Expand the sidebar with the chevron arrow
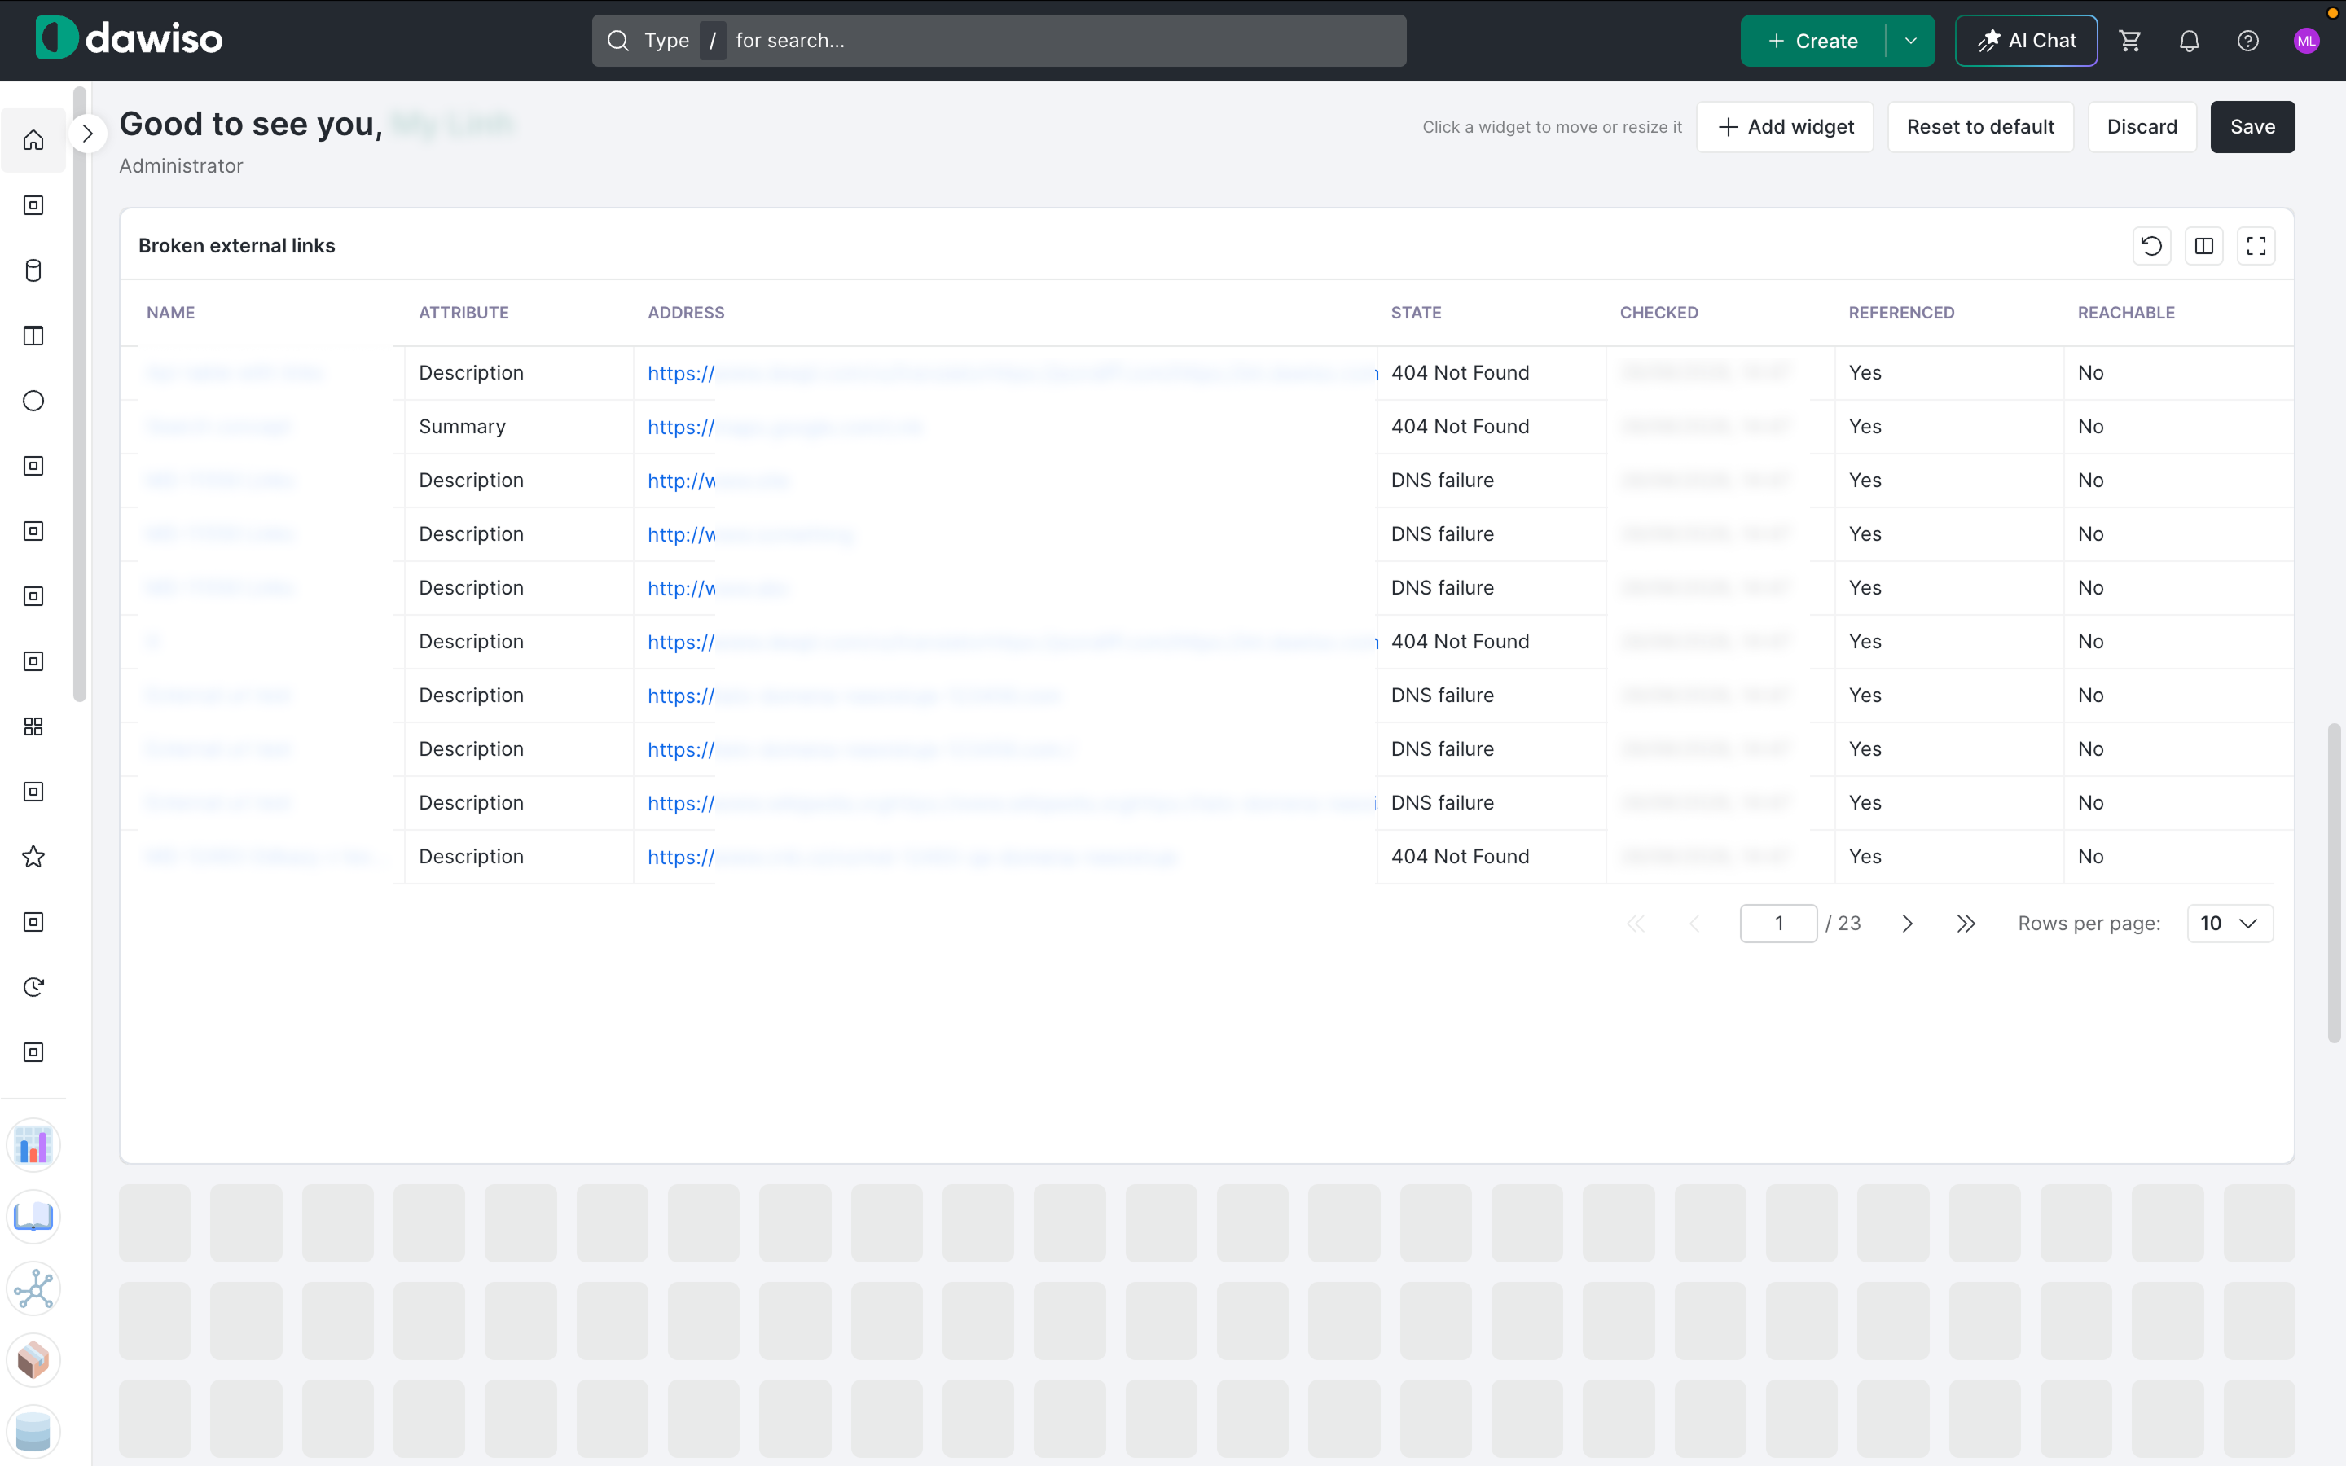 (87, 134)
